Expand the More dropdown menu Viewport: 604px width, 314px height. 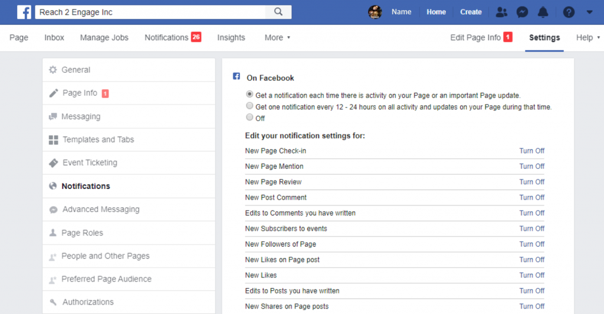(277, 37)
